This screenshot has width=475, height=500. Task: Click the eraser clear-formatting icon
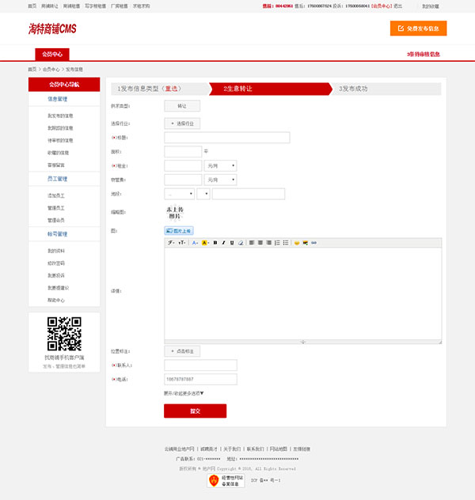[x=241, y=242]
